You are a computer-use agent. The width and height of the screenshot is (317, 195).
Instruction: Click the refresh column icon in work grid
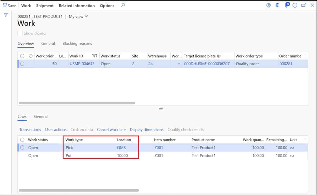click(x=31, y=56)
